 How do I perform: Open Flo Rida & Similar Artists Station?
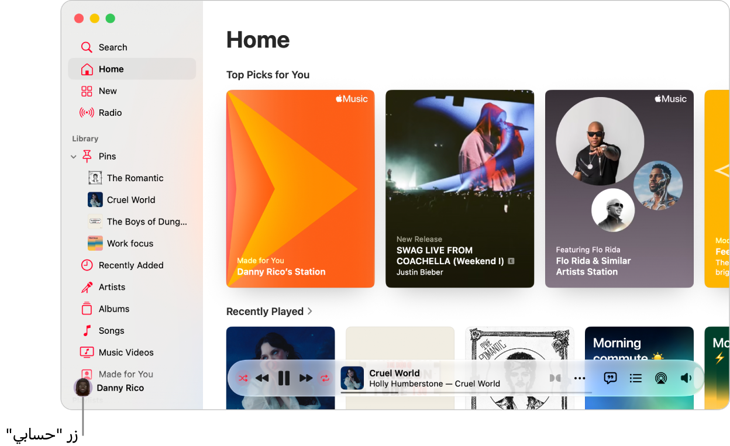coord(619,189)
